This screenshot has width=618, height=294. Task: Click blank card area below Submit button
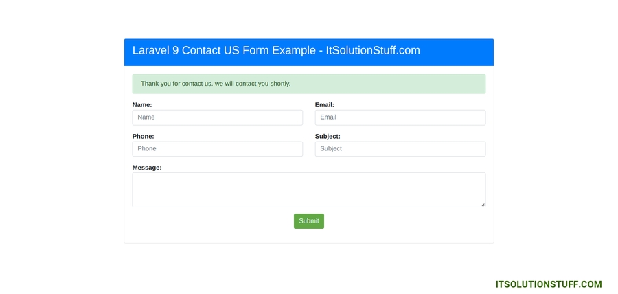point(308,236)
